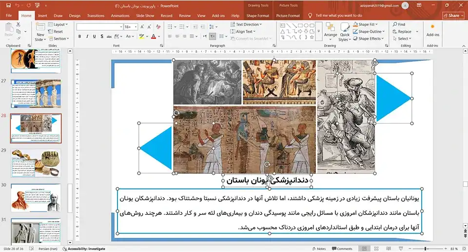The height and width of the screenshot is (252, 468).
Task: Open the font size dropdown
Action: [136, 27]
